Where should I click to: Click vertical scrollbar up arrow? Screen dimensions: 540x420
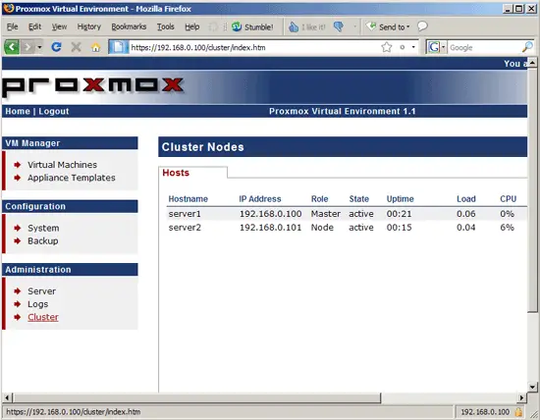coord(532,63)
